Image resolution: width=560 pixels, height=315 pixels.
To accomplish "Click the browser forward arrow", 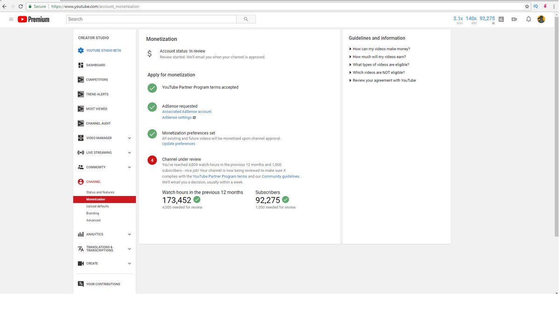I will [x=13, y=7].
